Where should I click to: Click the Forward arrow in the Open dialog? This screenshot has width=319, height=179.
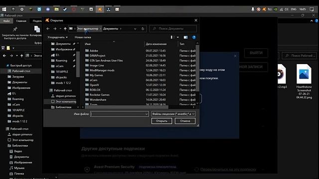click(x=55, y=29)
